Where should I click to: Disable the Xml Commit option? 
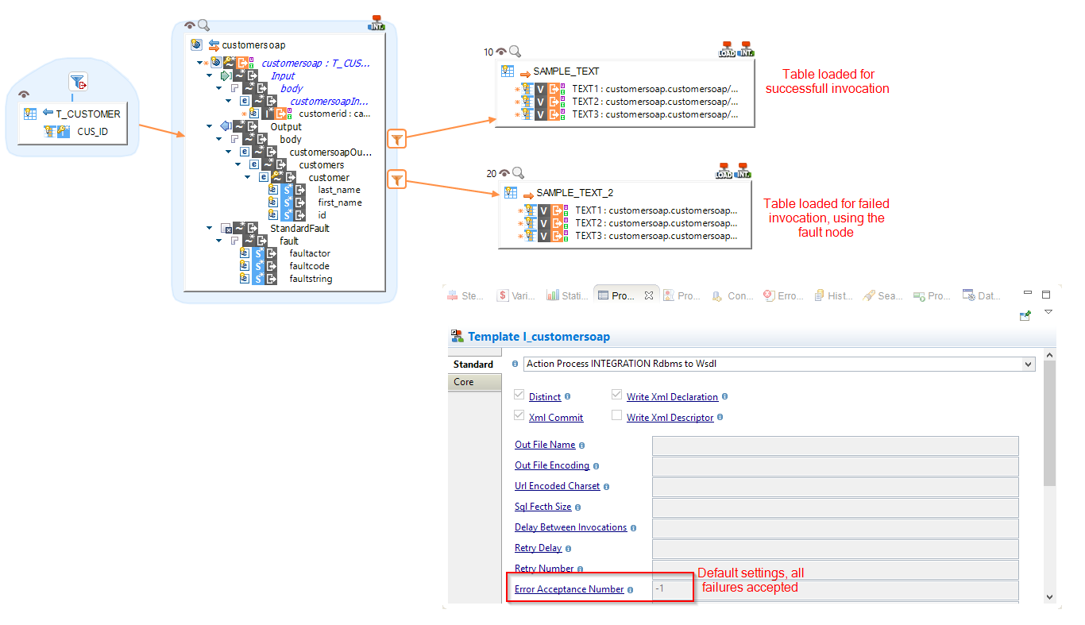tap(518, 415)
